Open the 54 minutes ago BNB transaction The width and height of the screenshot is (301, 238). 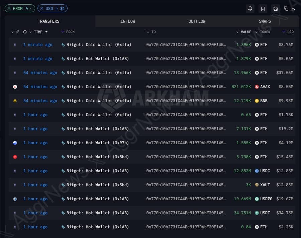coord(40,101)
